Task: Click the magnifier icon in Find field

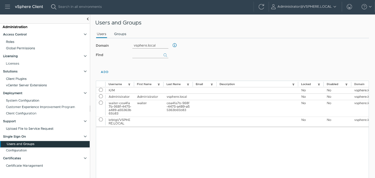Action: 165,55
